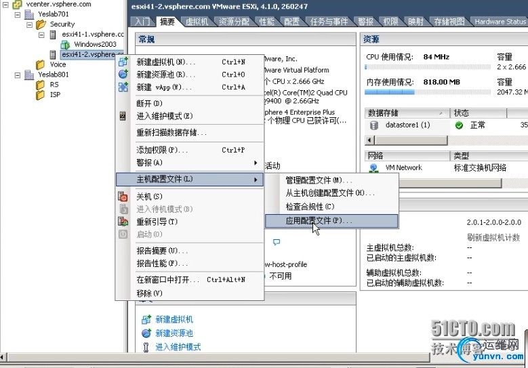The image size is (528, 368).
Task: Click the datastore1 (1) disk icon
Action: (373, 125)
